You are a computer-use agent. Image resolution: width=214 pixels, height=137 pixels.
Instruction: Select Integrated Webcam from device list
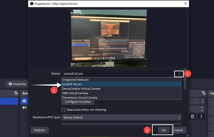(x=121, y=80)
